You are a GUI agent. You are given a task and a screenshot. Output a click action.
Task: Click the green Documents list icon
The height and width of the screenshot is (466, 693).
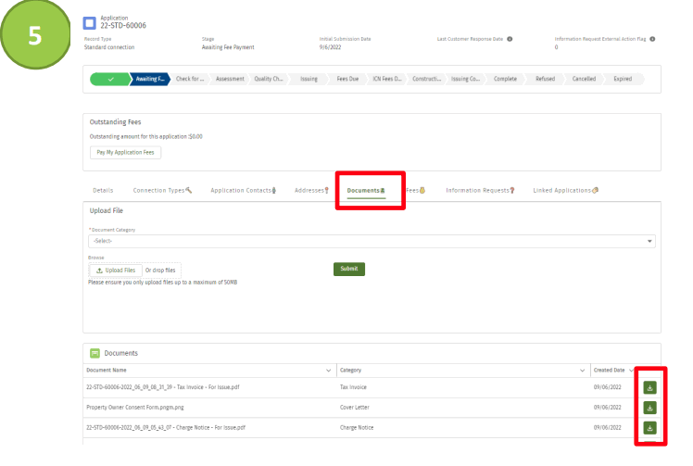point(94,353)
